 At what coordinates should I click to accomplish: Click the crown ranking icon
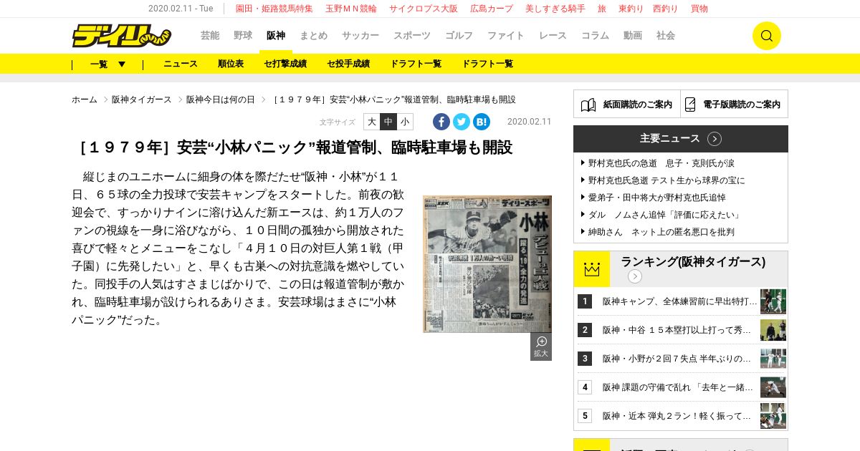591,269
